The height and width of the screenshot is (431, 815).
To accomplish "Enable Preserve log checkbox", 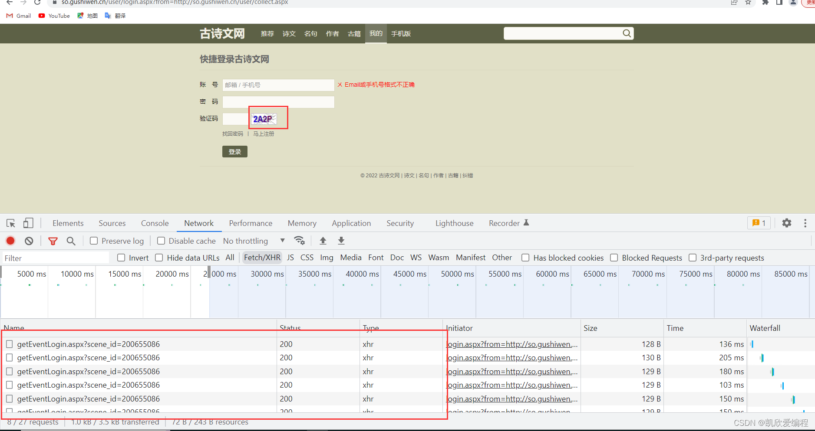I will [94, 241].
